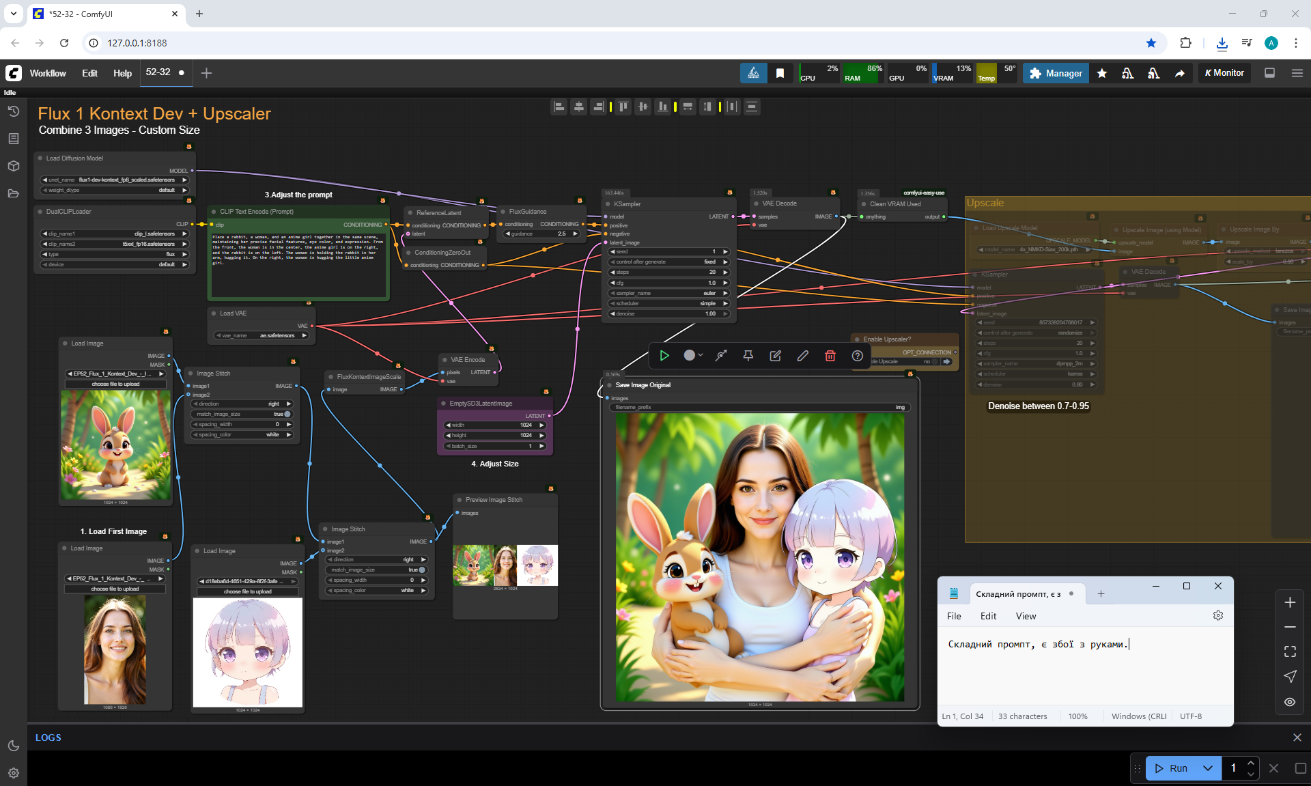Image resolution: width=1311 pixels, height=786 pixels.
Task: Open the queue history sidebar icon
Action: point(13,111)
